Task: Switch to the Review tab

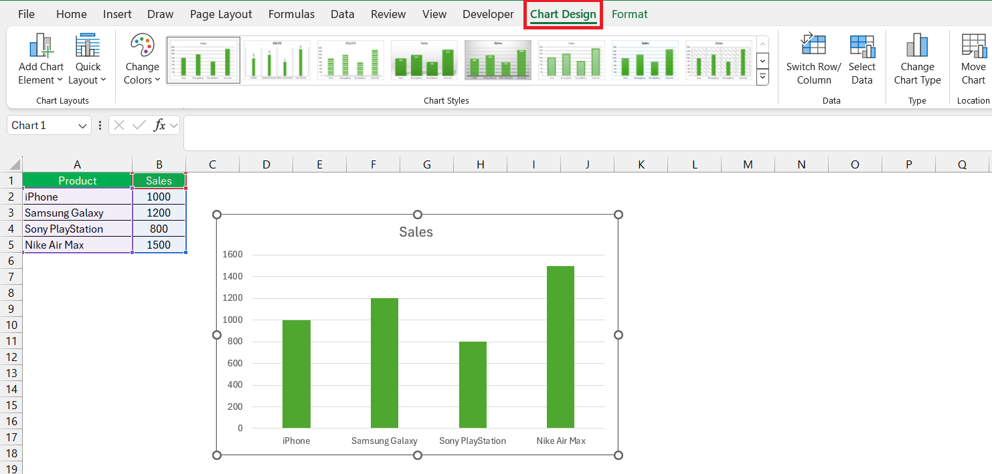Action: pyautogui.click(x=388, y=14)
